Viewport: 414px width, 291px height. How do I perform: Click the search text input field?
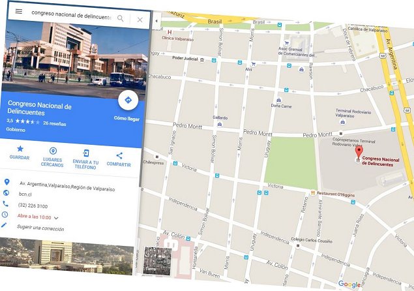(71, 15)
